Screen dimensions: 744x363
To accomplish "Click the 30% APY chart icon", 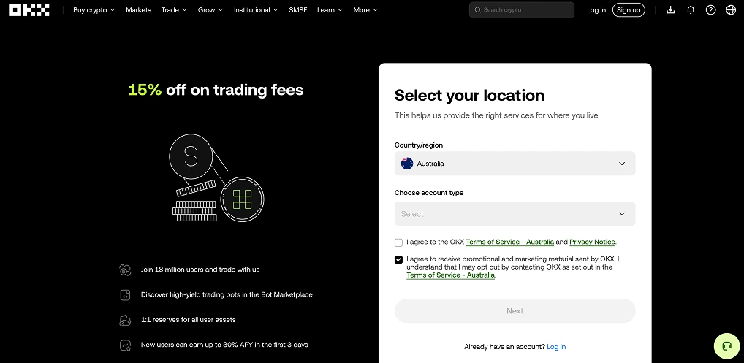I will tap(125, 345).
